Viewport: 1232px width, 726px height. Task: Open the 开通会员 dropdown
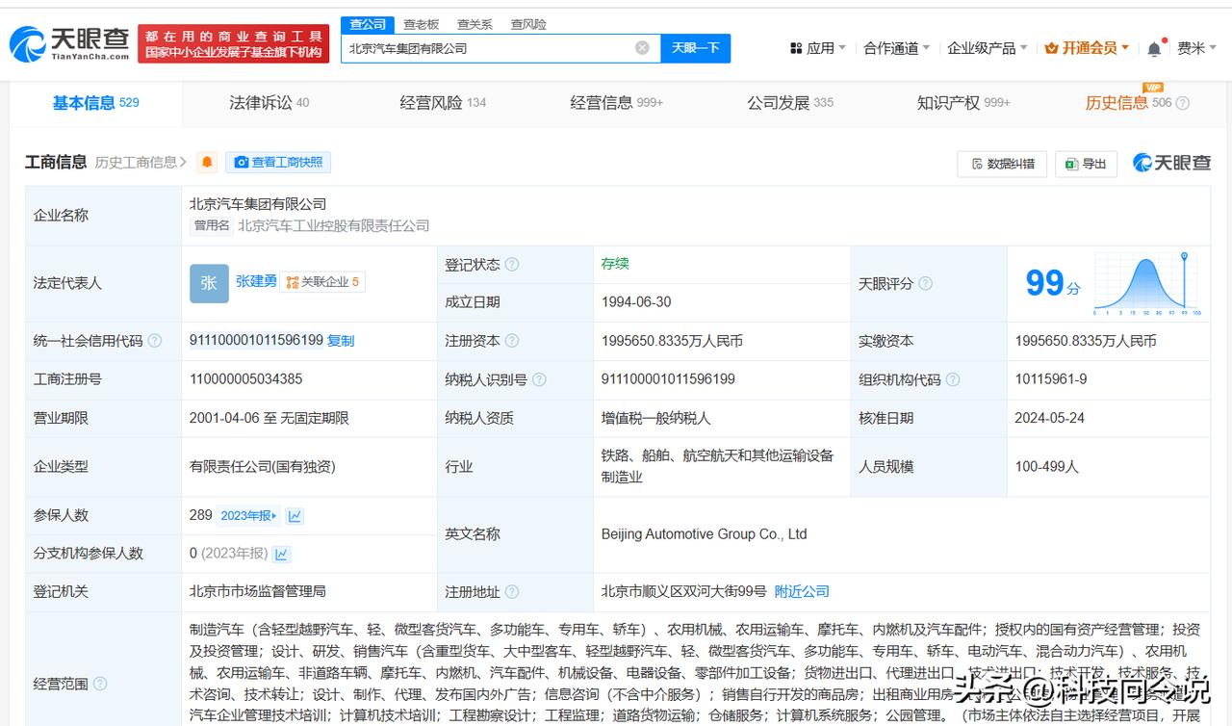pos(1087,48)
